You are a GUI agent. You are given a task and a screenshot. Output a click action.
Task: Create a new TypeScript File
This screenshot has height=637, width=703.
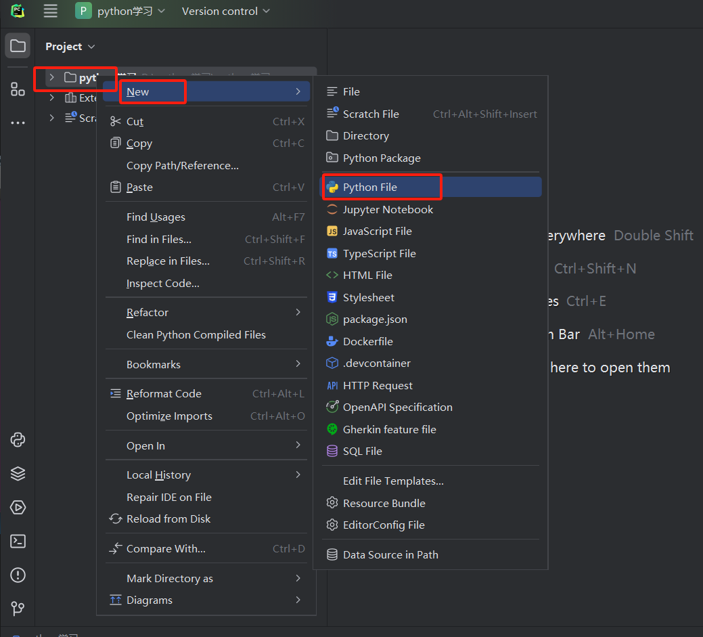tap(431, 253)
